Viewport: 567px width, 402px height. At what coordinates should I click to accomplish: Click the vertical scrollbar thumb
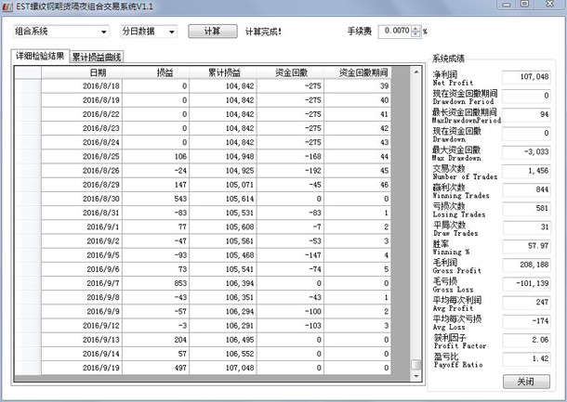(x=415, y=365)
